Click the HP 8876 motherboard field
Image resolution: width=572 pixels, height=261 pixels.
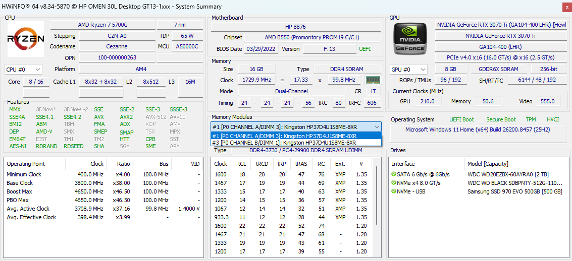pos(295,27)
